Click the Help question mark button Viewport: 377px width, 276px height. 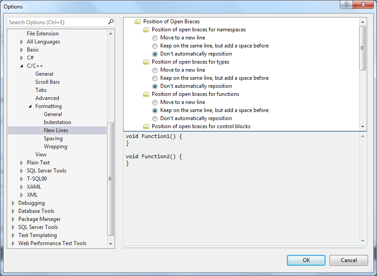pos(346,4)
